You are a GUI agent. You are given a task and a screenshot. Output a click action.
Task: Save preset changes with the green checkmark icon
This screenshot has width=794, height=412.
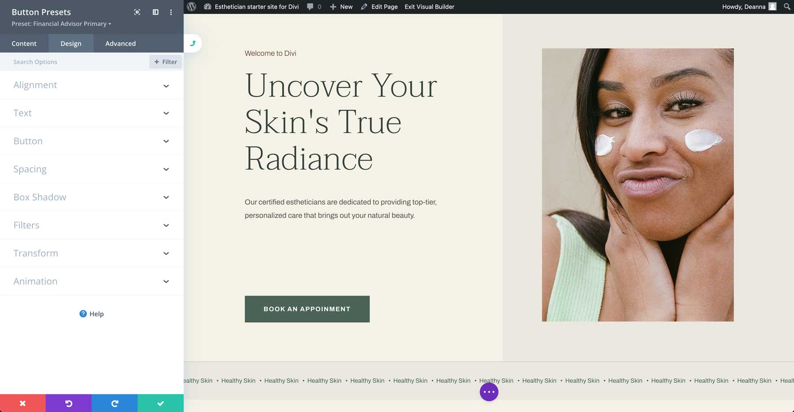pos(160,403)
